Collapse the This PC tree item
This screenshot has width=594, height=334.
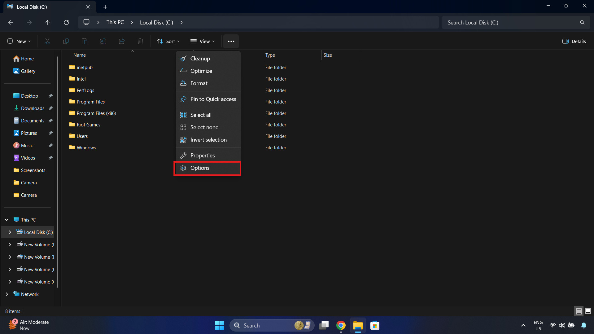[7, 219]
